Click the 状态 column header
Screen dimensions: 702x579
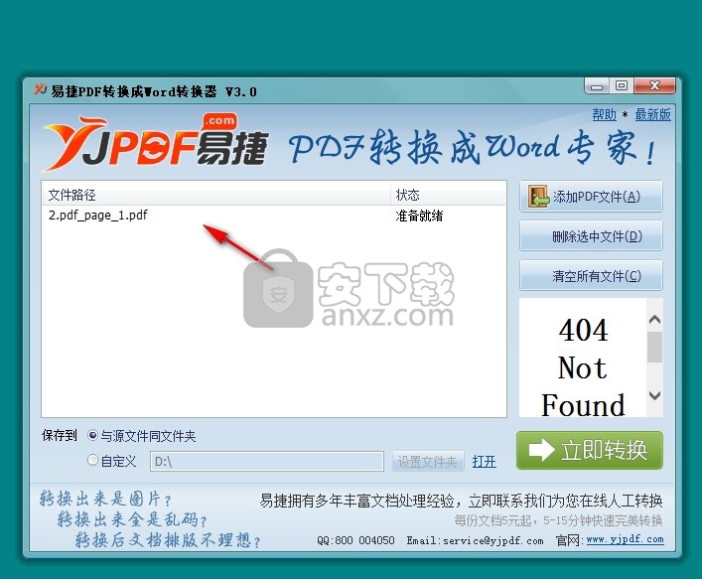coord(448,195)
